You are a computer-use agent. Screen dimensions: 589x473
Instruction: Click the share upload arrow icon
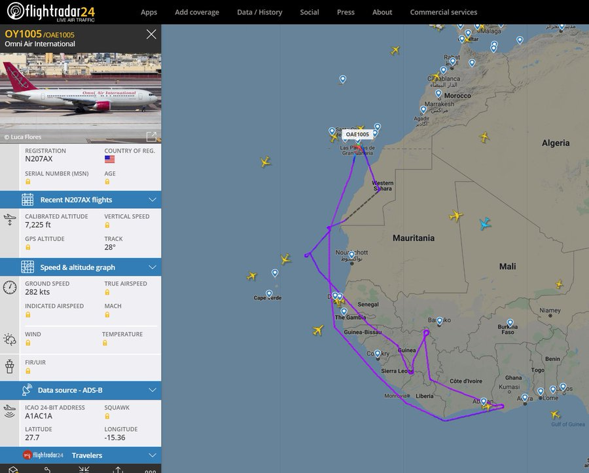pos(118,470)
